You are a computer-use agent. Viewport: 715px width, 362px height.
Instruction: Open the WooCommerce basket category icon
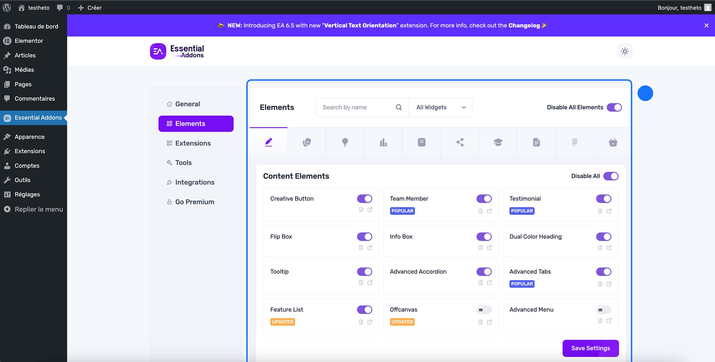(x=613, y=142)
